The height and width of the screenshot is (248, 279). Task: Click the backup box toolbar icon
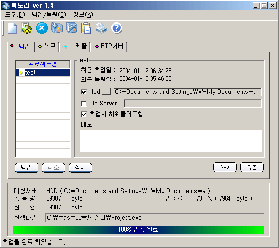(x=57, y=28)
